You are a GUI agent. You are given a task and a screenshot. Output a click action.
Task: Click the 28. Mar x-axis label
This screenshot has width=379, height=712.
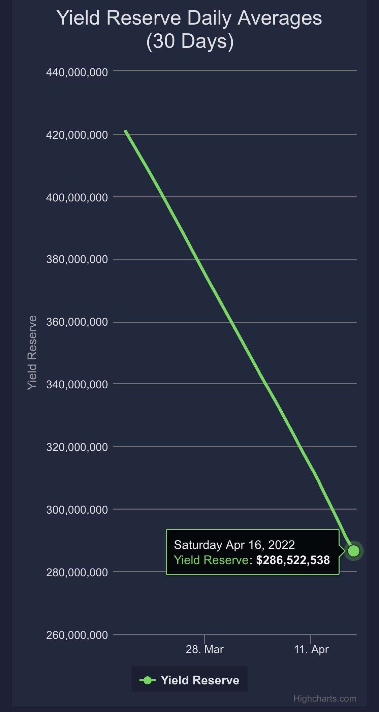[204, 649]
